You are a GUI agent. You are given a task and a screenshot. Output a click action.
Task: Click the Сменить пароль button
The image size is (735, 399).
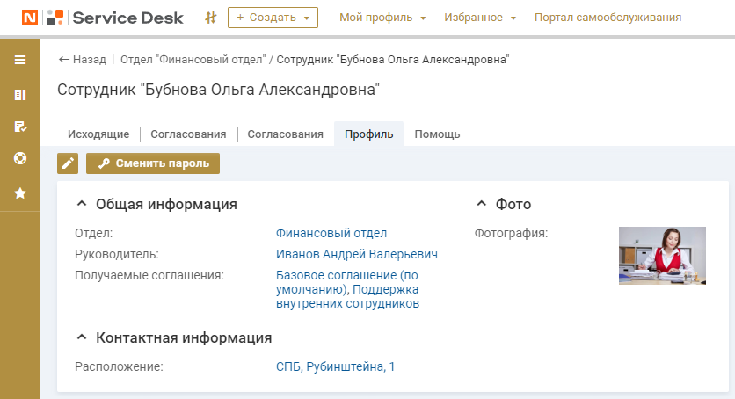[153, 163]
